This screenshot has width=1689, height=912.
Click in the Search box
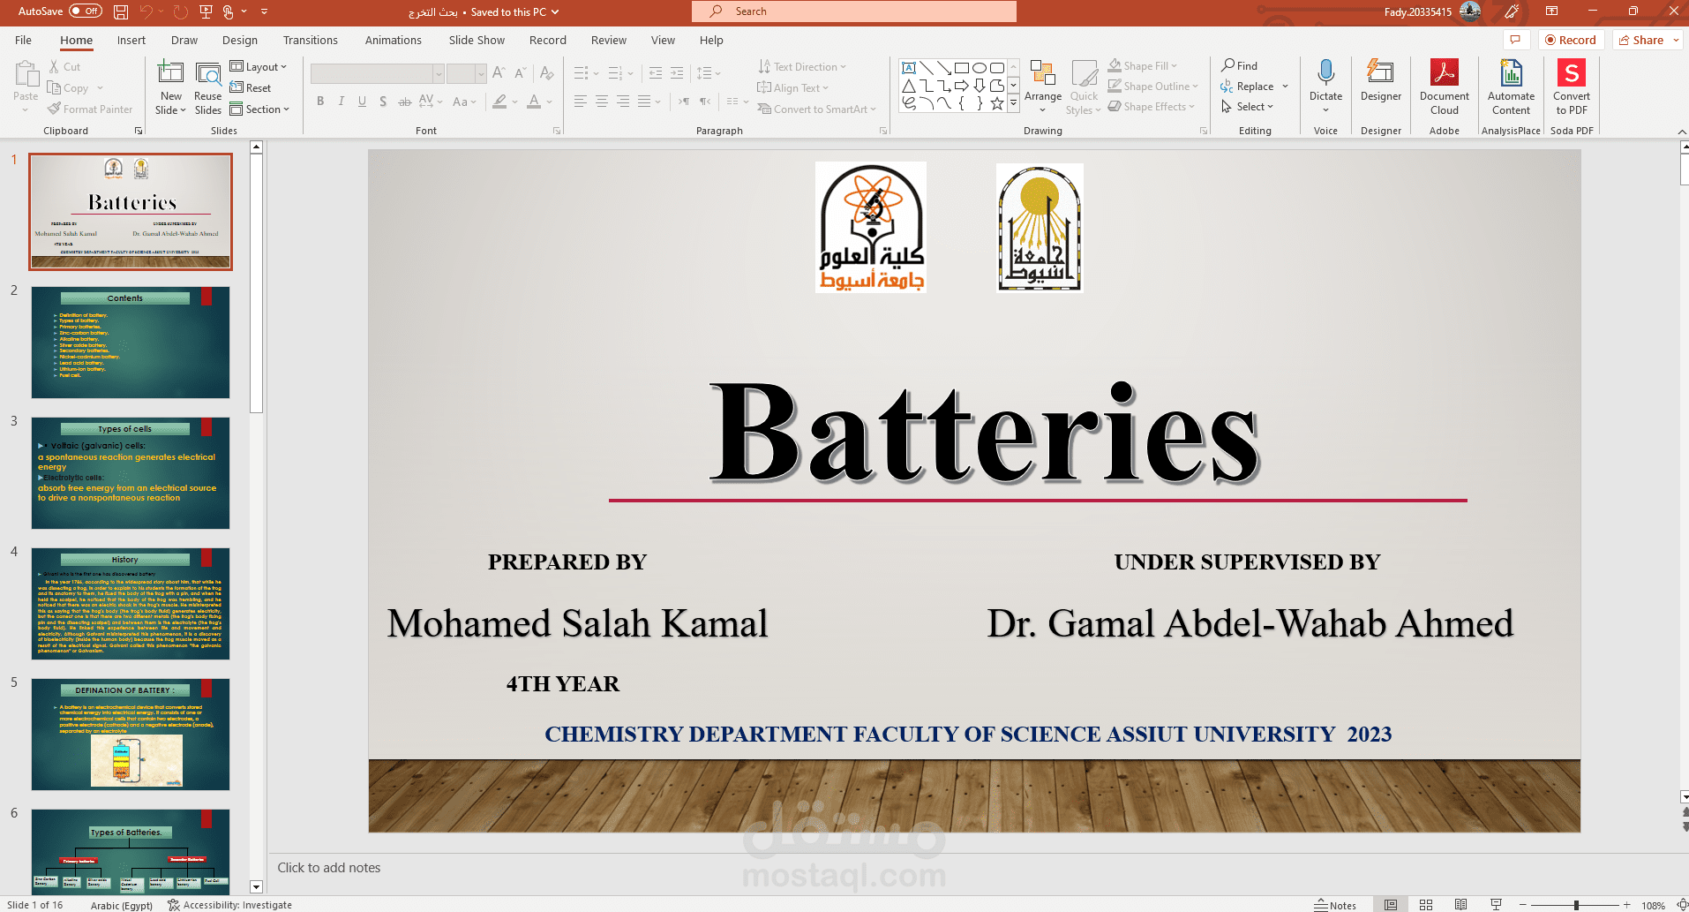click(x=854, y=11)
